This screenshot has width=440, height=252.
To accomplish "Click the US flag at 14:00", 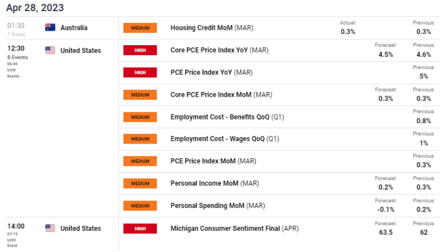I will 50,228.
